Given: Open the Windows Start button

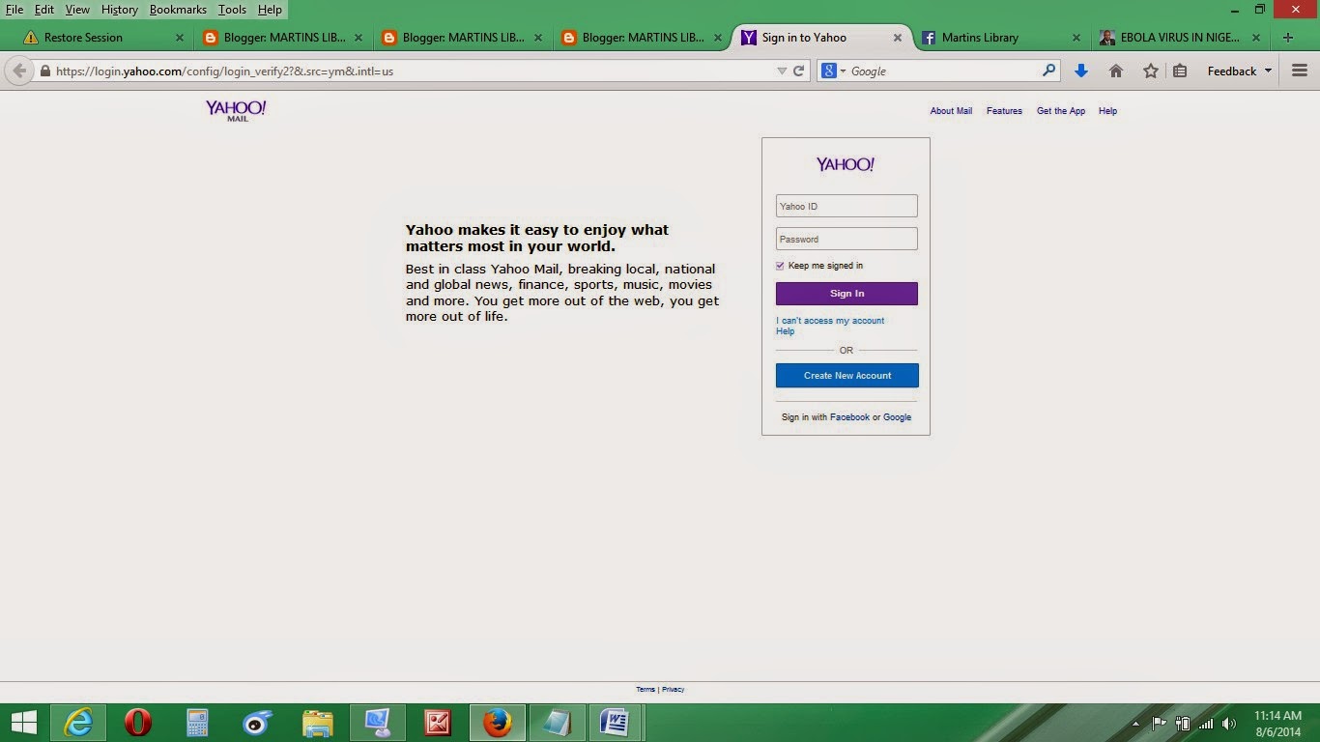Looking at the screenshot, I should pyautogui.click(x=24, y=723).
